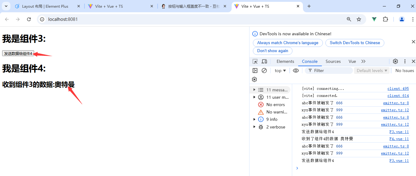The height and width of the screenshot is (176, 416).
Task: Open the Extensions puzzle icon
Action: [385, 19]
